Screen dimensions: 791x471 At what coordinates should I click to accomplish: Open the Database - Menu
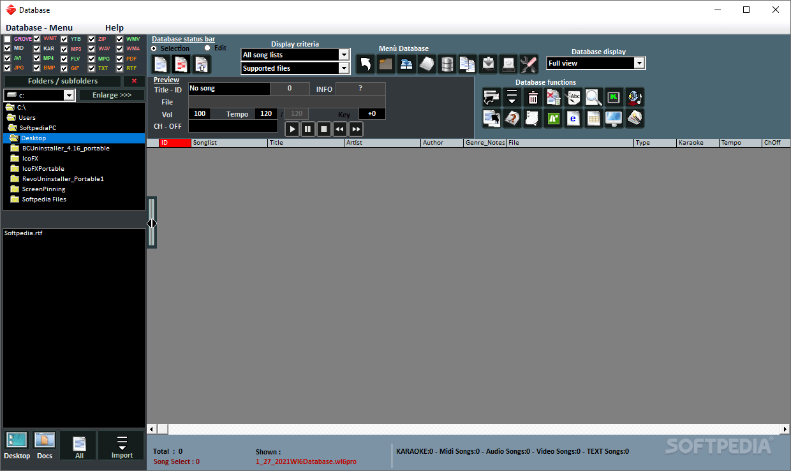click(x=41, y=27)
